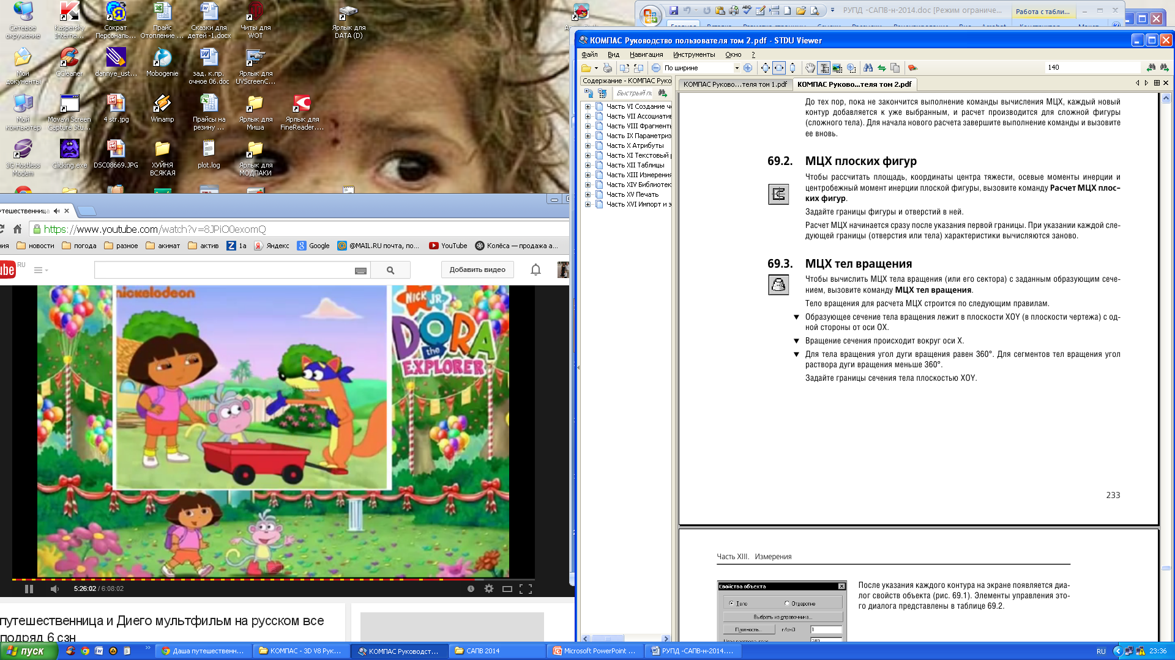Expand Часть IX Параметризация tree node
Viewport: 1175px width, 660px height.
click(587, 136)
